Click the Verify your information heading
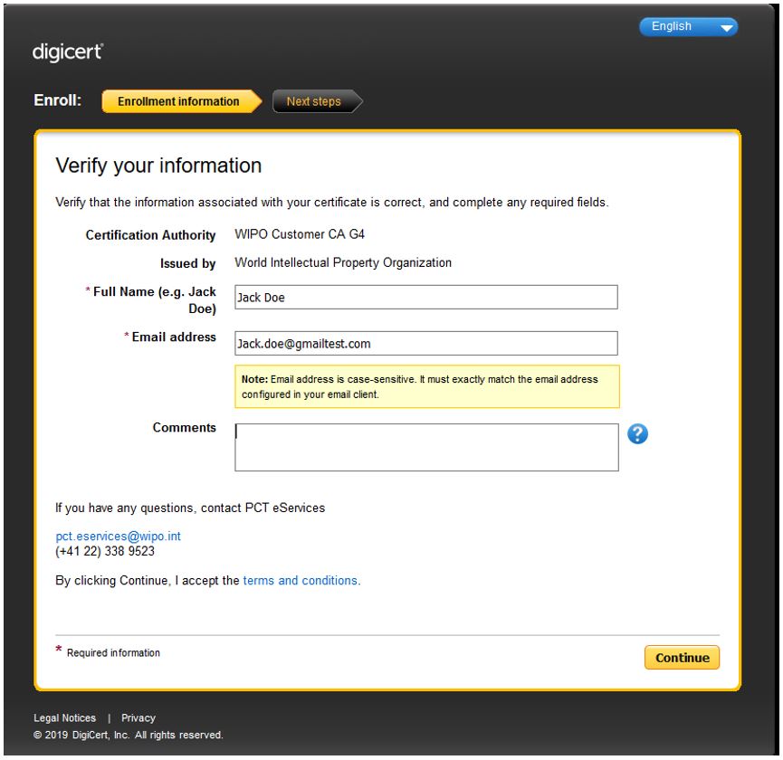783x760 pixels. click(158, 166)
